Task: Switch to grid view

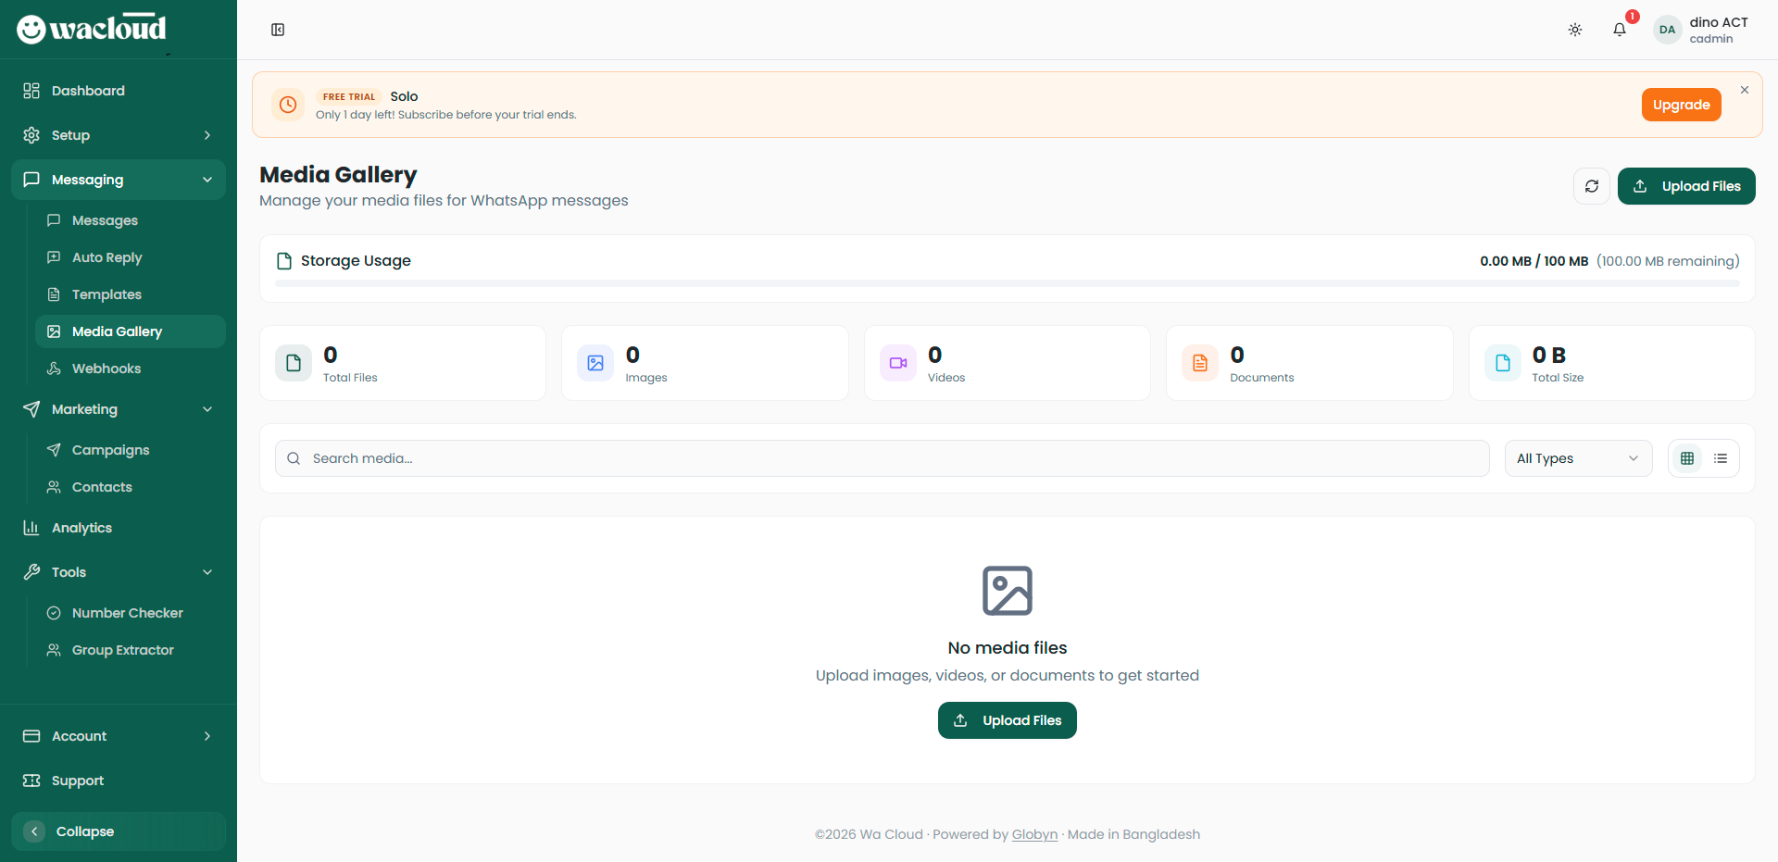Action: pos(1686,458)
